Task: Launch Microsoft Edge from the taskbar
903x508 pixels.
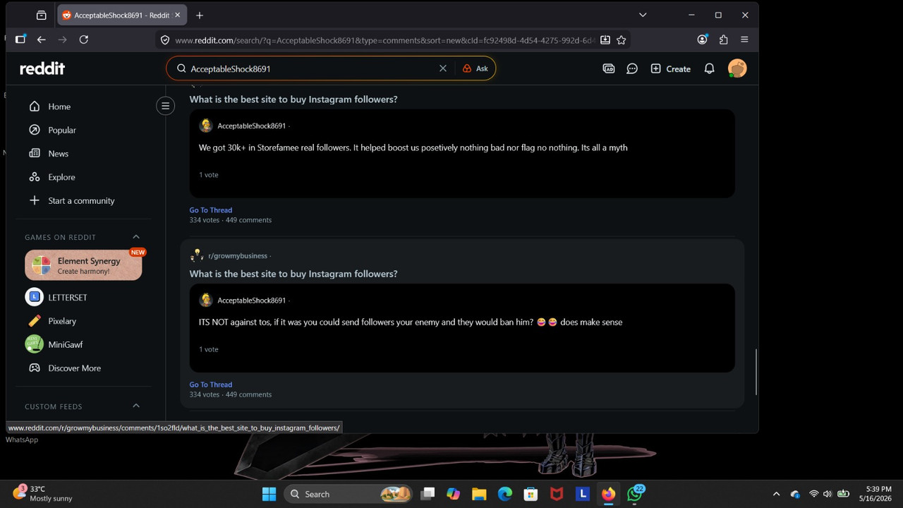Action: pos(505,494)
